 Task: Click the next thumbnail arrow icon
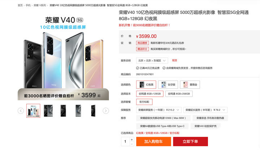point(106,111)
